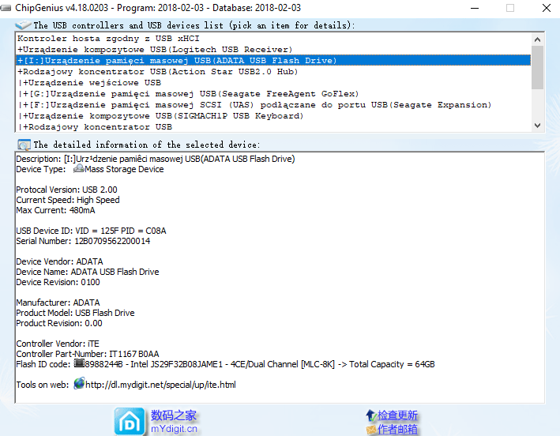Viewport: 560px width, 436px height.
Task: Click the Device Revision: 0100 line
Action: click(x=58, y=282)
